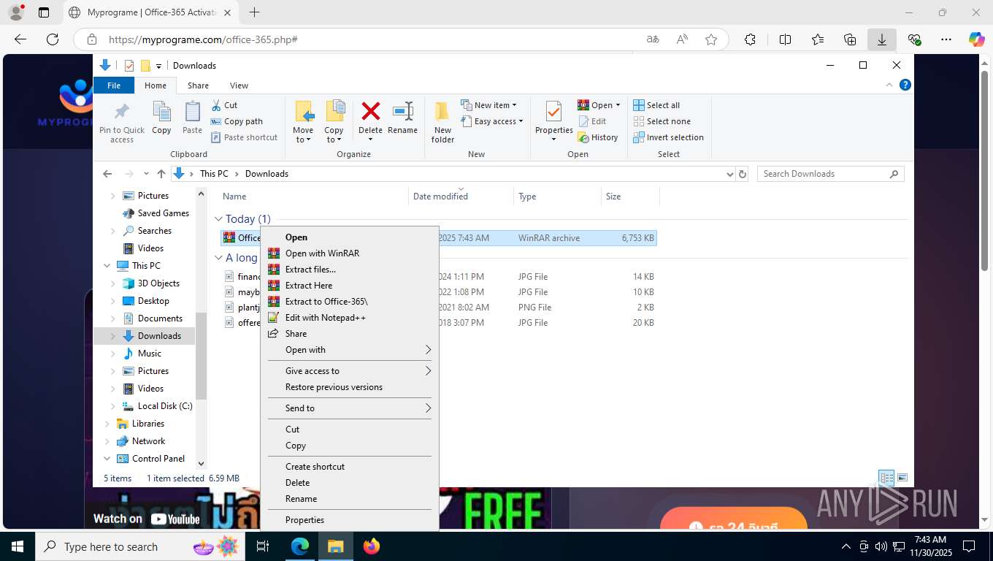The width and height of the screenshot is (993, 561).
Task: Click the Windows Start button
Action: pyautogui.click(x=17, y=546)
